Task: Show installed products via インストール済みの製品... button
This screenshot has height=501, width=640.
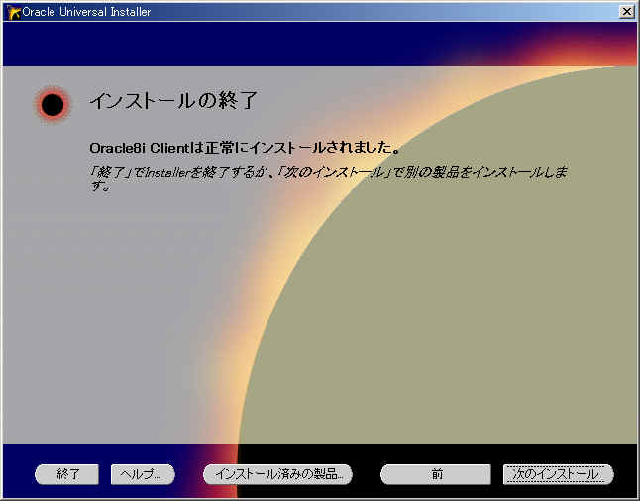Action: pyautogui.click(x=278, y=474)
